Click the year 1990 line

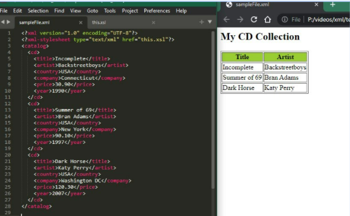pyautogui.click(x=60, y=91)
